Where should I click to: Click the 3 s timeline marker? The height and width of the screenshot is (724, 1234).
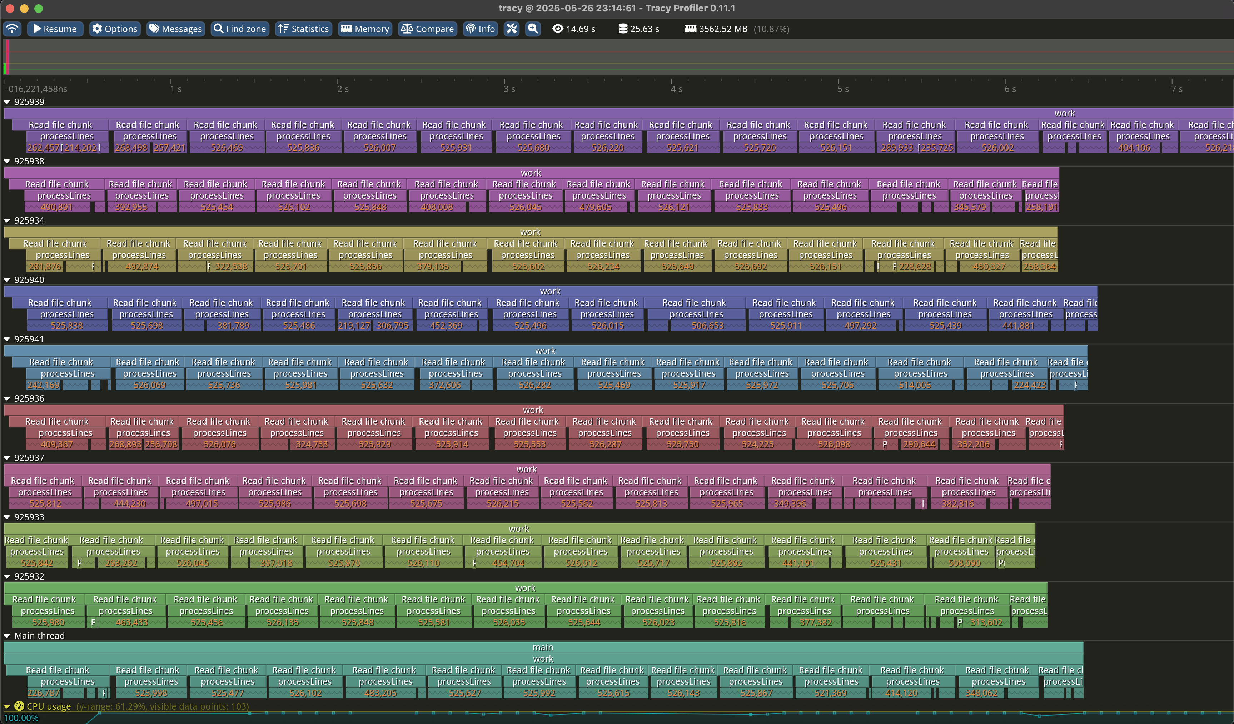pos(509,89)
